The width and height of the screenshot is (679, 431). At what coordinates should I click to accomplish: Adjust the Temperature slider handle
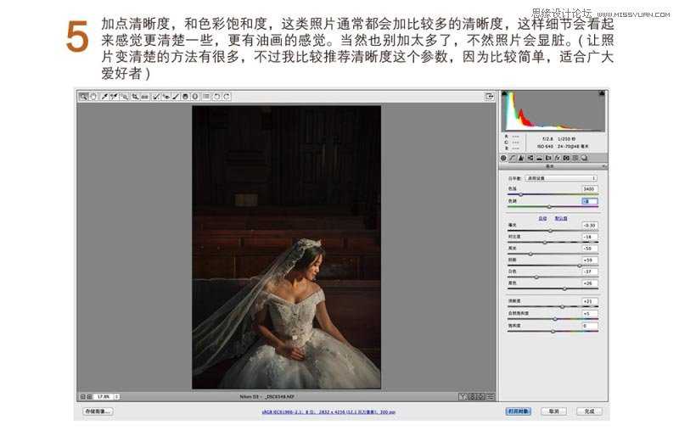point(520,194)
